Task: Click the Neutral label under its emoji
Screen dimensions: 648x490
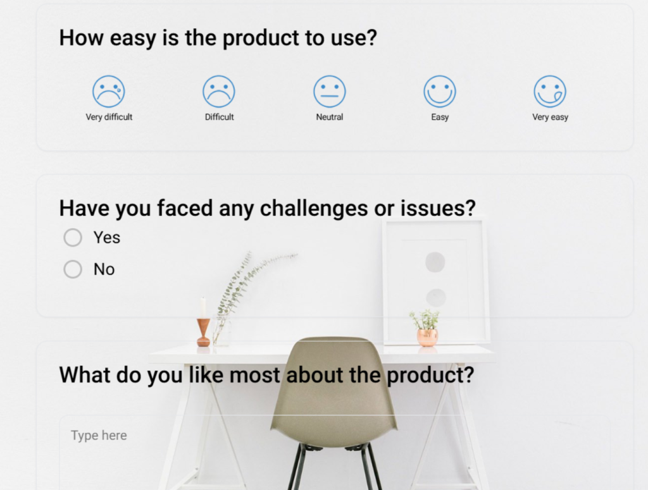Action: coord(329,116)
